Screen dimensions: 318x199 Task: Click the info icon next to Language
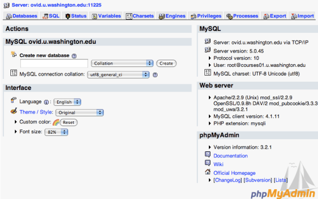tap(46, 102)
